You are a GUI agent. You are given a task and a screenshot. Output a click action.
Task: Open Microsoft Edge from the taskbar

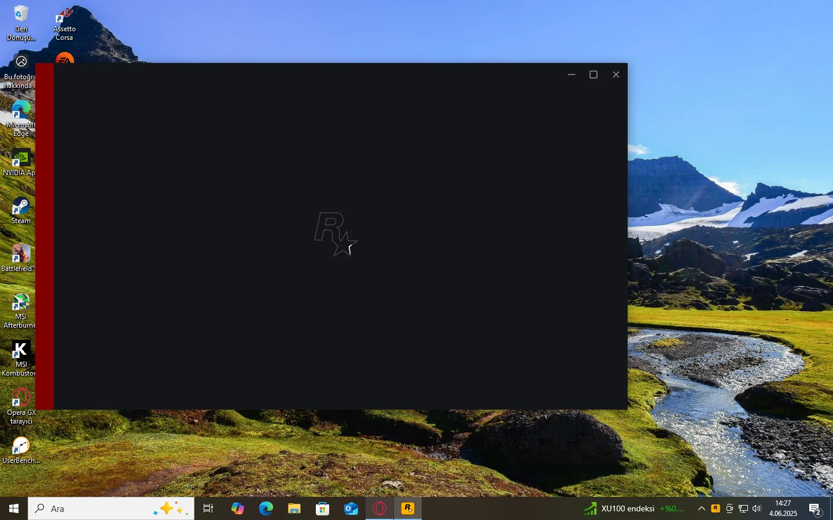pyautogui.click(x=266, y=508)
